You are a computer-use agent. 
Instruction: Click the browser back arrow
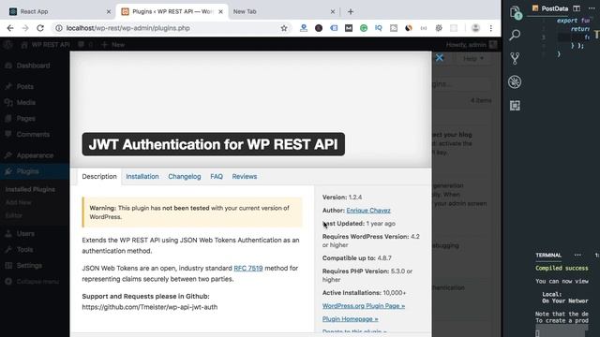[x=10, y=28]
